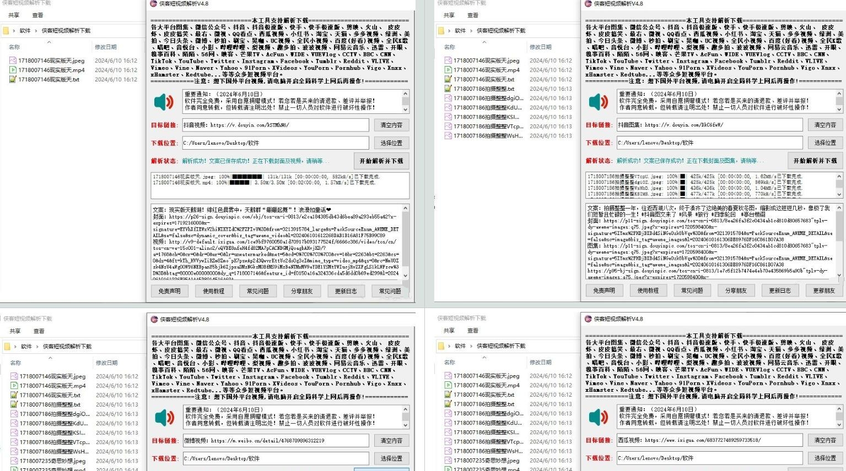Open the jpeg image icon of 1718007146现实版天.jpeg

coord(12,59)
